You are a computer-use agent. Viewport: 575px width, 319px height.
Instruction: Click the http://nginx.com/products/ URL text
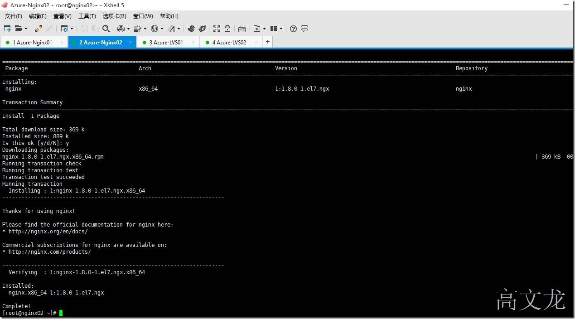(50, 252)
